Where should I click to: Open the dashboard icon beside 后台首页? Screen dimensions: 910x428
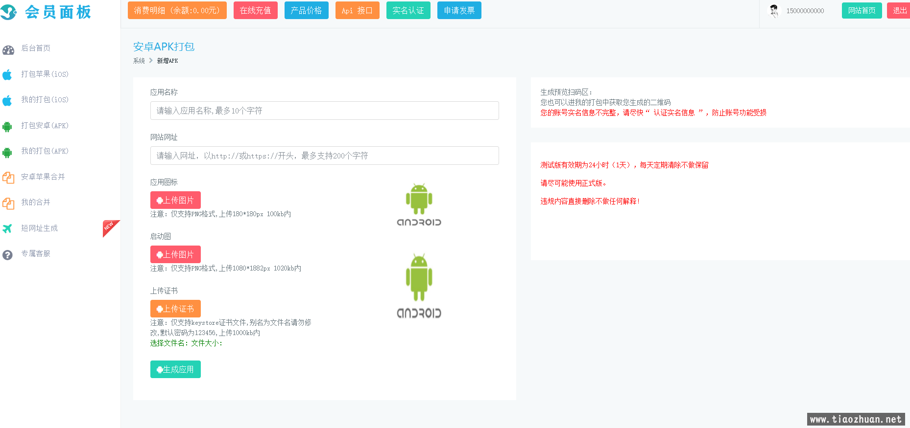coord(8,50)
